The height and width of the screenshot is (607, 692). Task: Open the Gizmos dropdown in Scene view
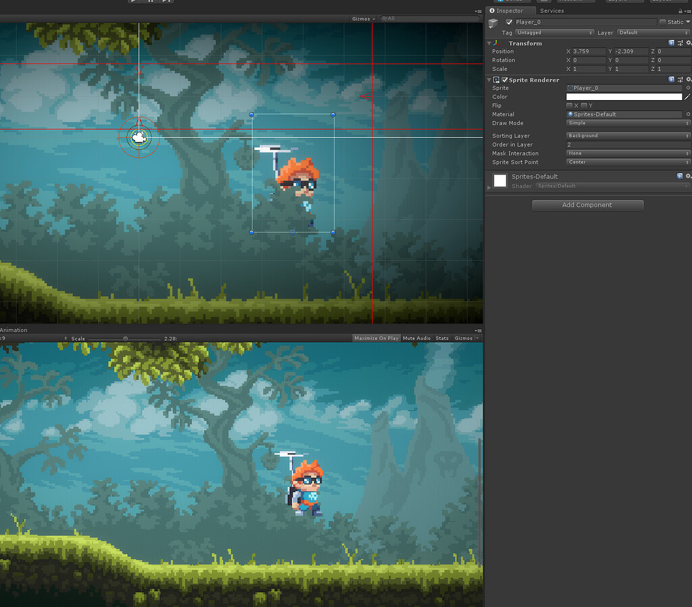coord(362,19)
